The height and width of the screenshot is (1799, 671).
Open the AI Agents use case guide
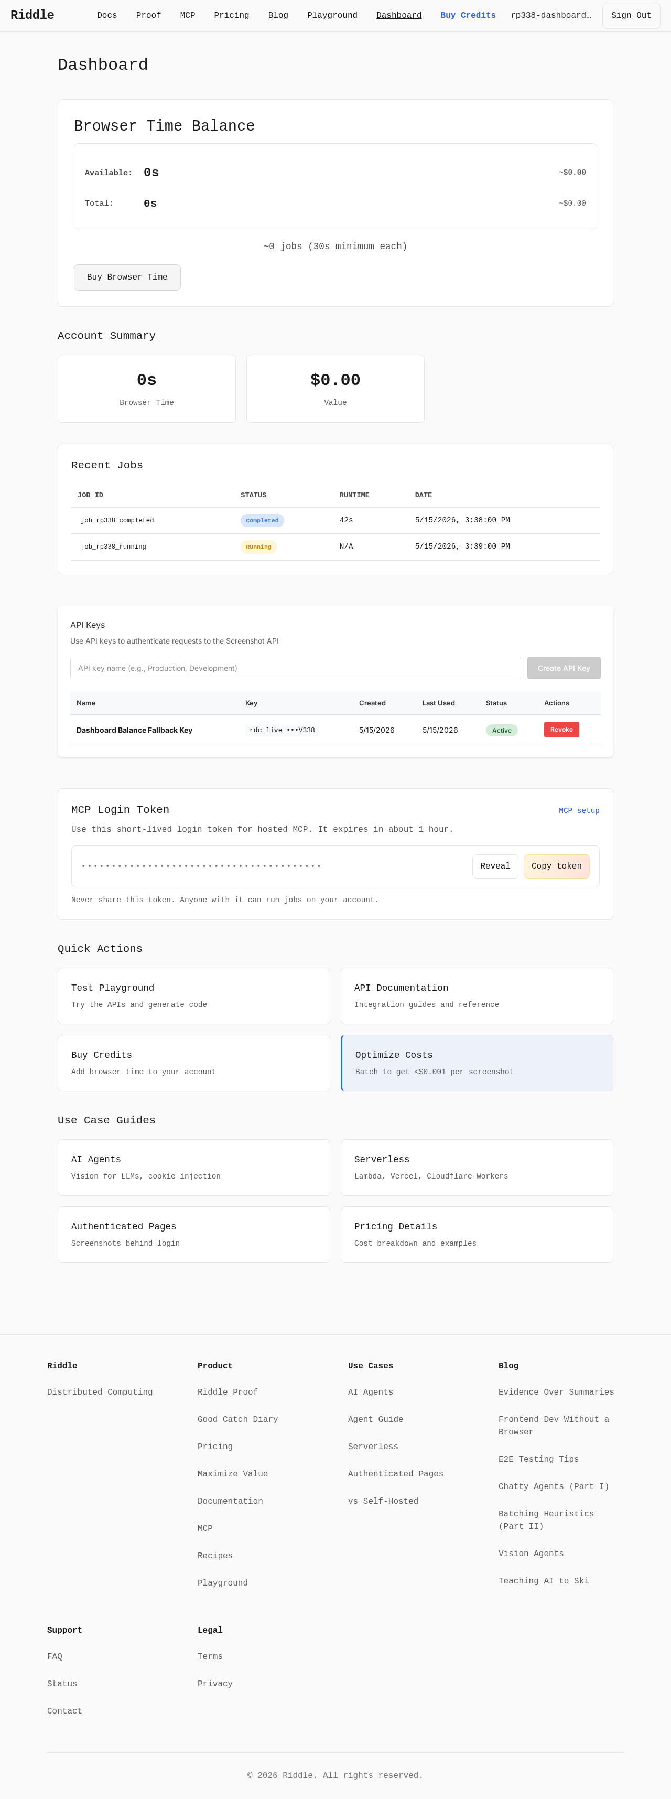(193, 1168)
